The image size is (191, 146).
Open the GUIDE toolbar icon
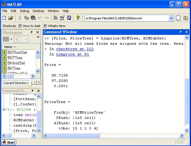62,18
